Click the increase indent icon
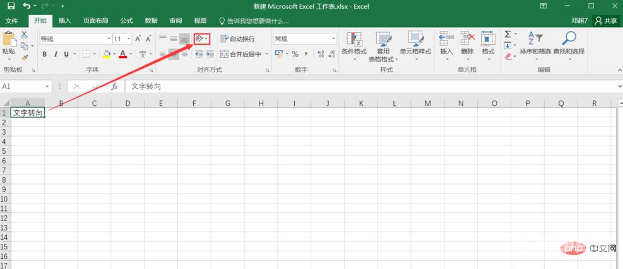 (210, 54)
